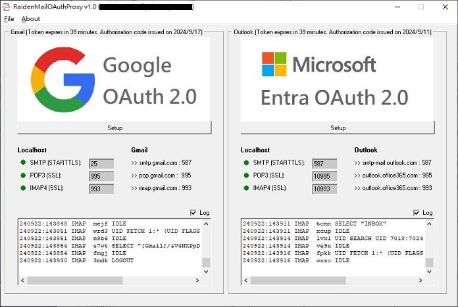This screenshot has width=458, height=307.
Task: Select the Outlook log line 'lvxl UID SEARCH'
Action: (x=333, y=239)
